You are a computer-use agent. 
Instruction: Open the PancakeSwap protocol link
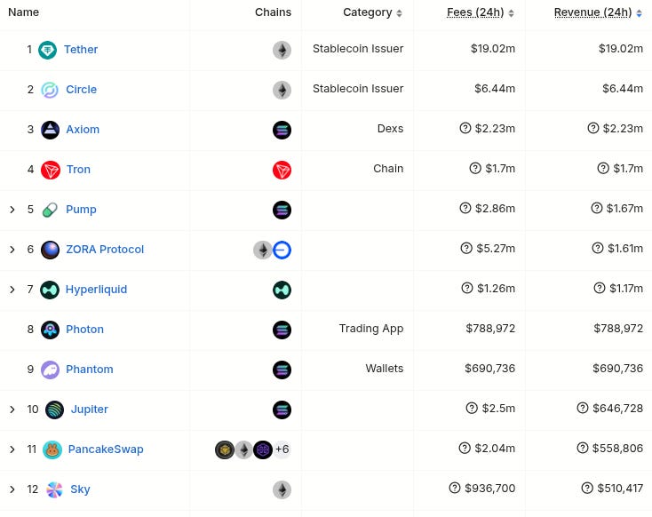pyautogui.click(x=106, y=449)
